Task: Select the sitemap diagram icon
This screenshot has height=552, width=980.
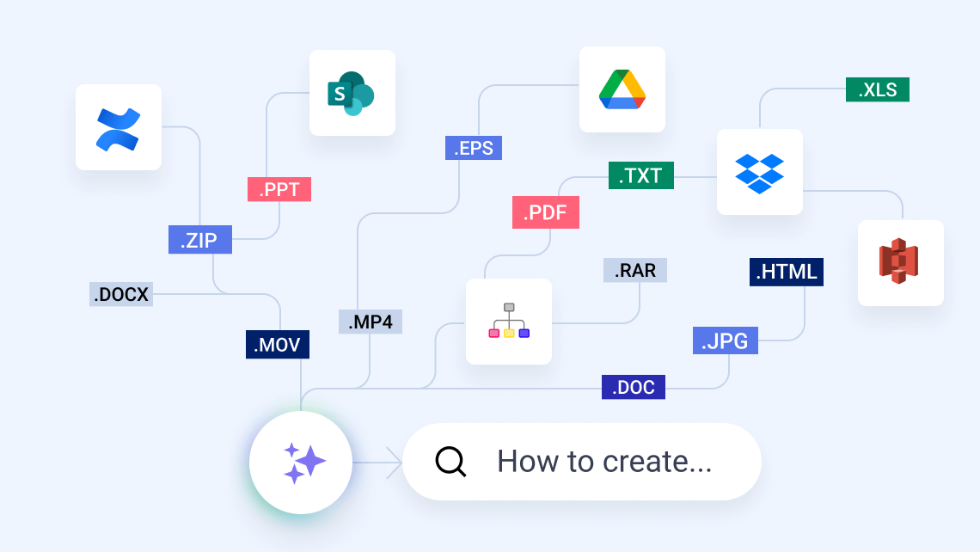Action: 509,321
